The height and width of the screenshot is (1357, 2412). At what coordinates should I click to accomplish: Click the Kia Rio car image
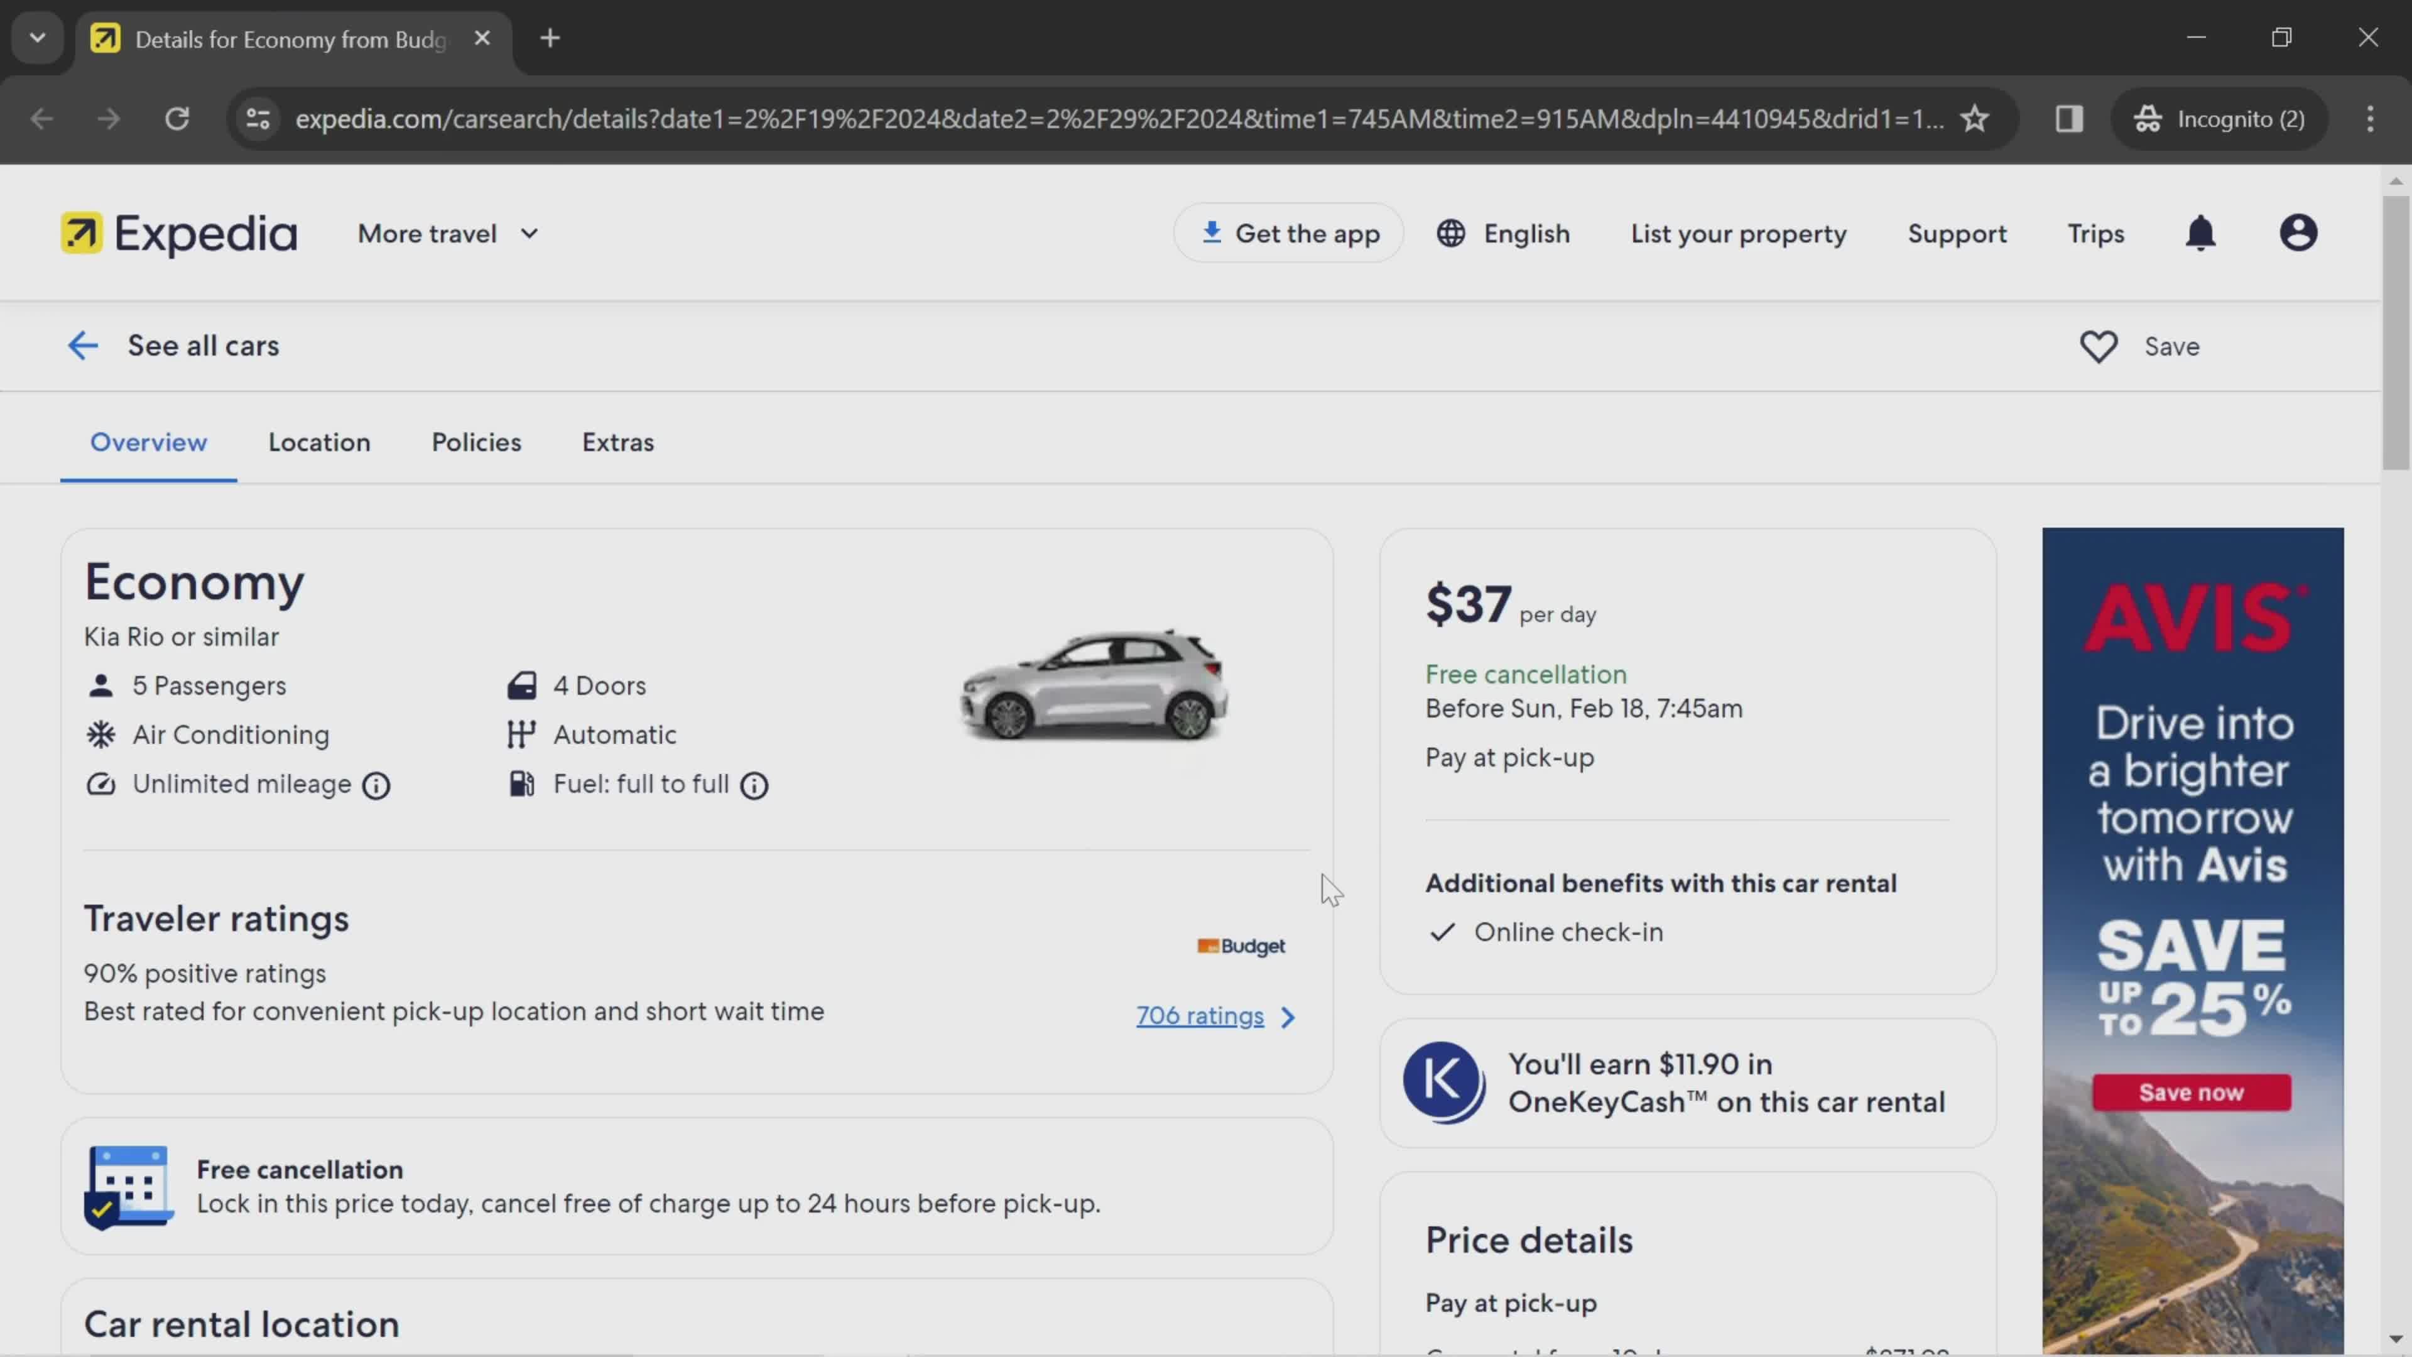[1094, 687]
